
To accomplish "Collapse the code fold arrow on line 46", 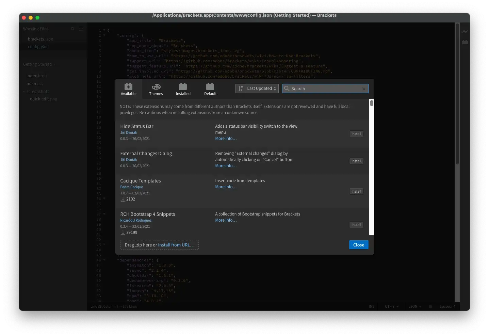I will (104, 260).
